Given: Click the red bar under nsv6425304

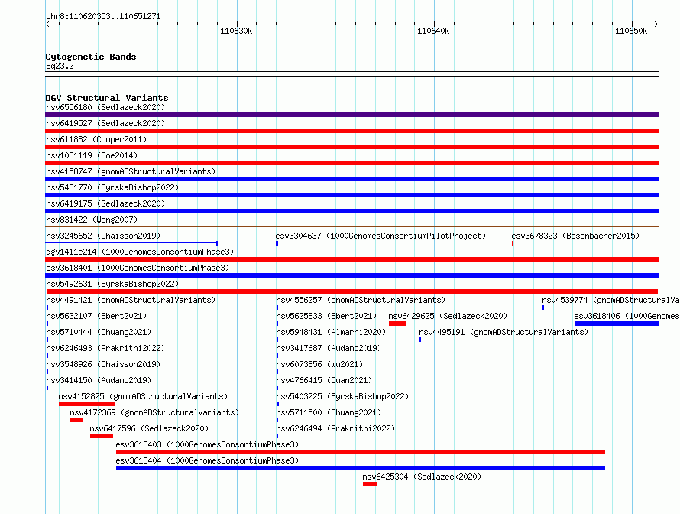Looking at the screenshot, I should tap(370, 484).
